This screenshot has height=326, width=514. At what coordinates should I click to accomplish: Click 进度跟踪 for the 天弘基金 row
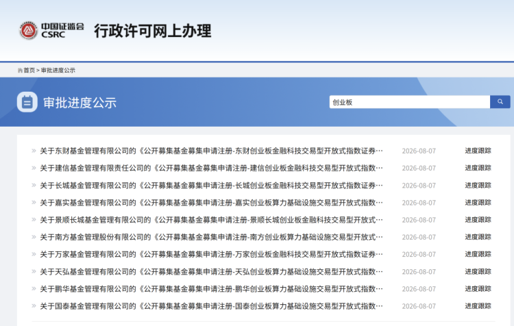pos(478,272)
